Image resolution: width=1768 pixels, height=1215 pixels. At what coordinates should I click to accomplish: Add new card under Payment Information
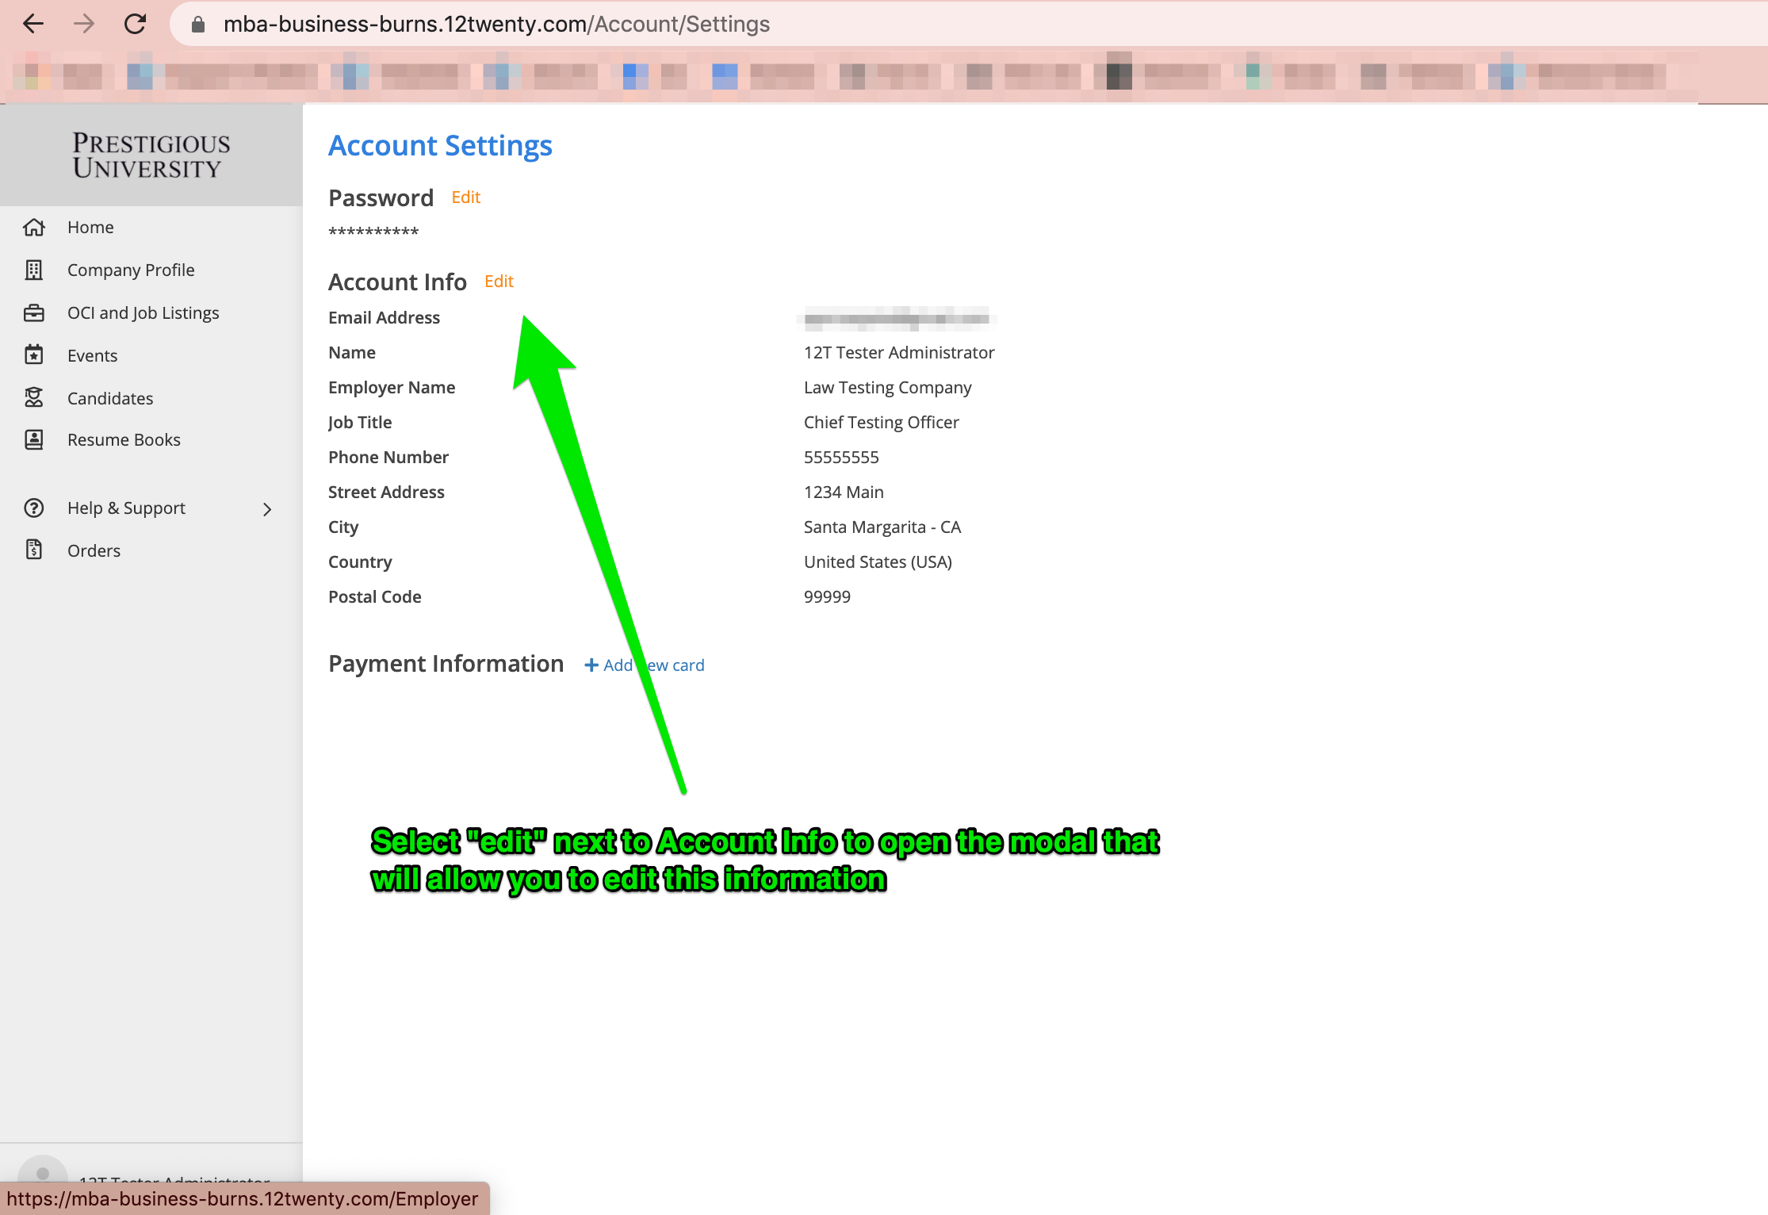pos(644,665)
